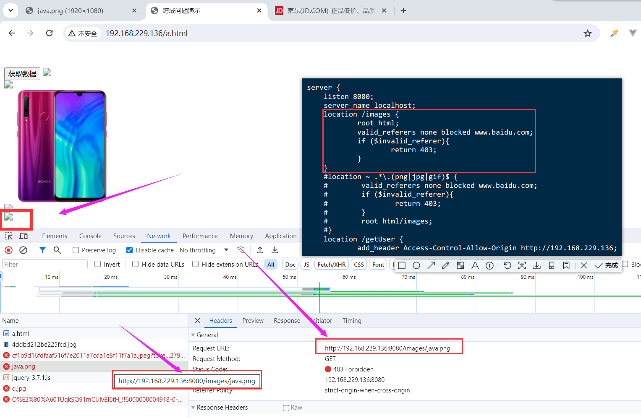Select the rectangle annotation tool

click(402, 265)
